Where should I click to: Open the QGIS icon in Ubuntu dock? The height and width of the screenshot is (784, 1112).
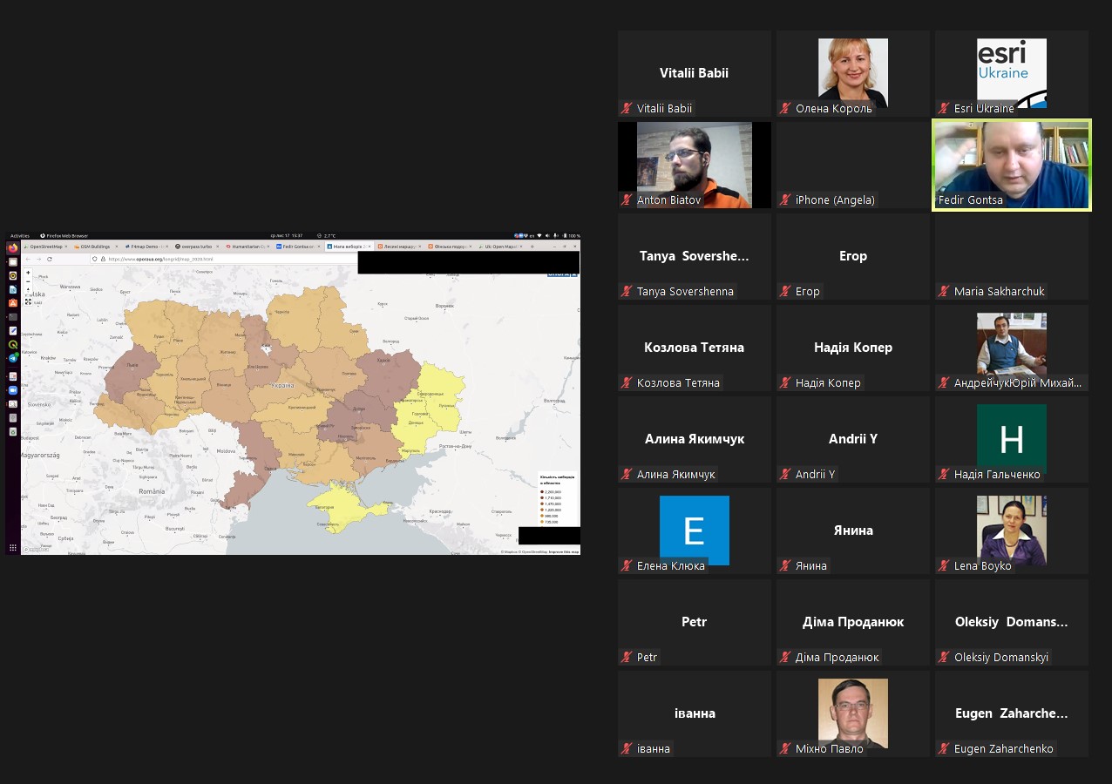13,344
